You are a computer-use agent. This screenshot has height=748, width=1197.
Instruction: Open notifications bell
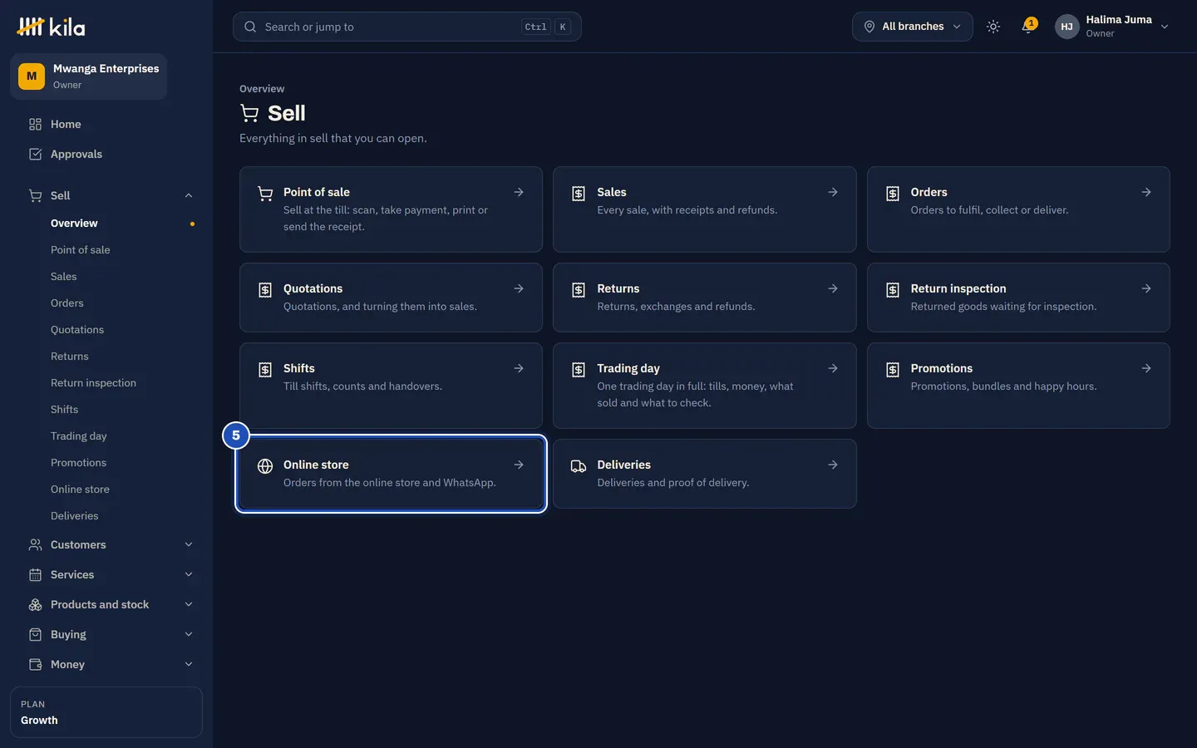pyautogui.click(x=1028, y=27)
